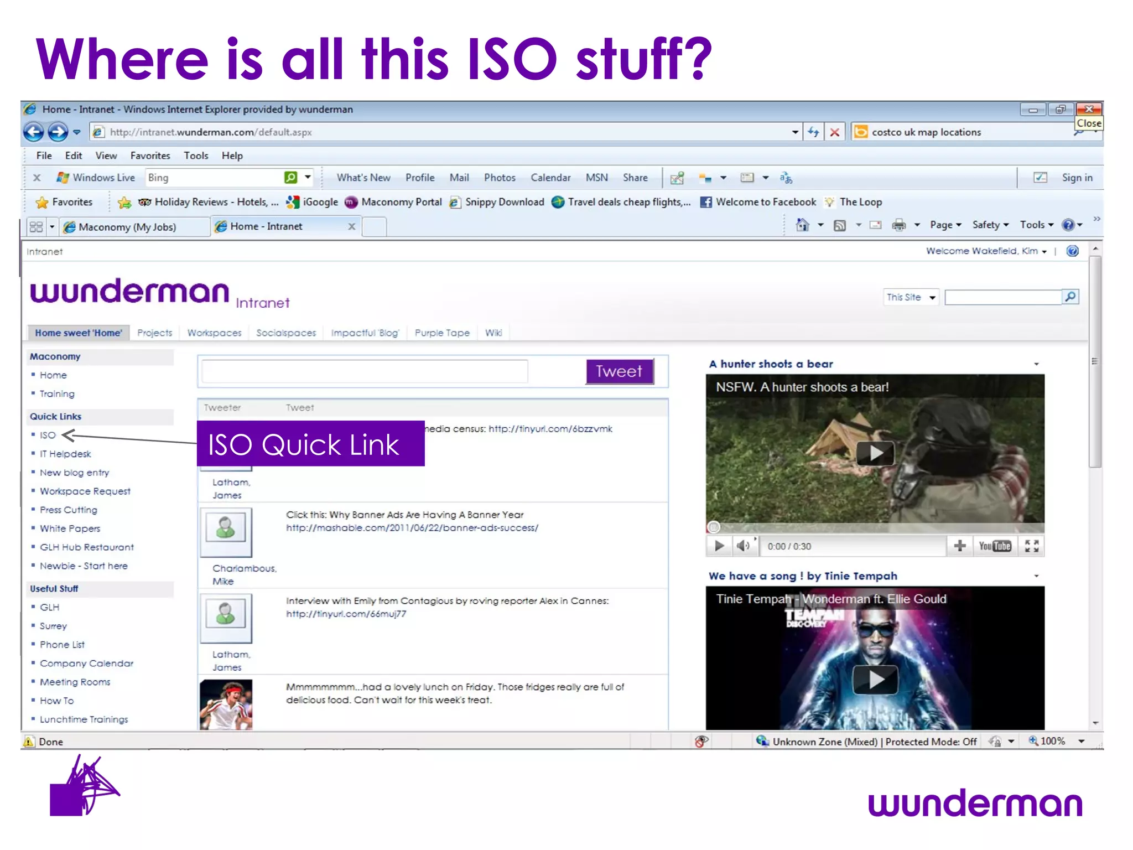This screenshot has width=1133, height=850.
Task: Open the address bar history dropdown
Action: (795, 132)
